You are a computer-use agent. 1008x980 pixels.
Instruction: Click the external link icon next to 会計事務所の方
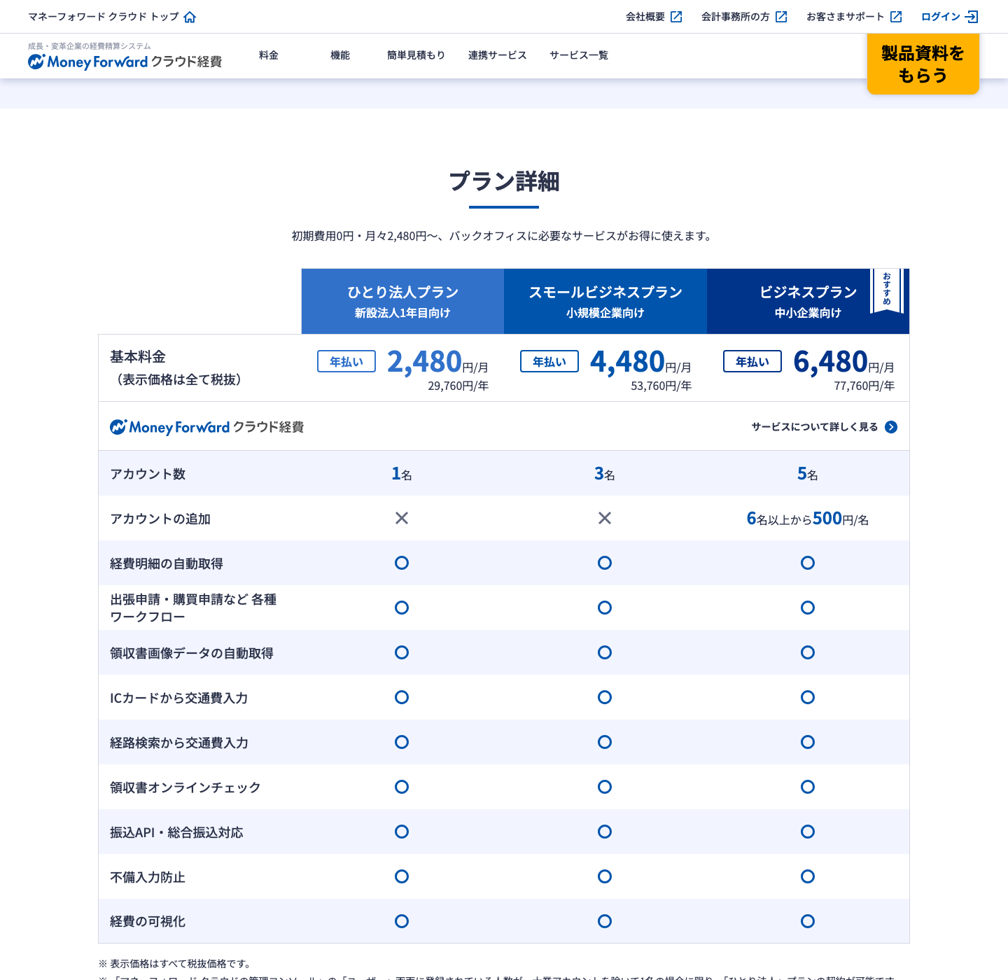tap(781, 17)
